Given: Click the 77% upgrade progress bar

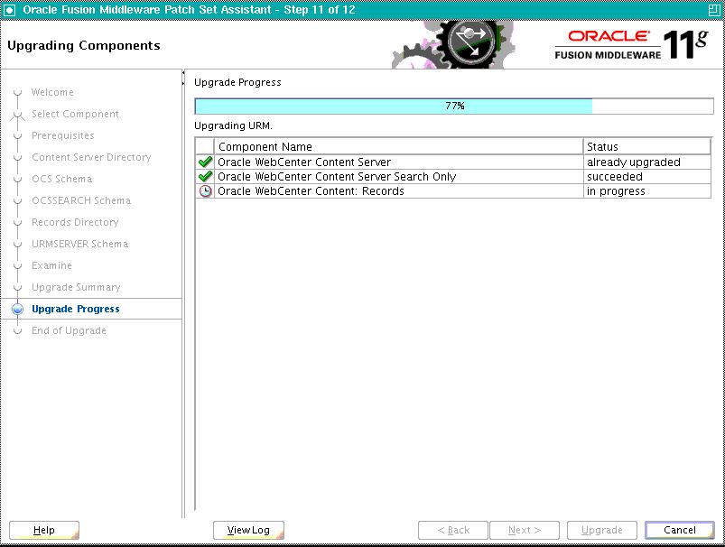Looking at the screenshot, I should click(454, 106).
